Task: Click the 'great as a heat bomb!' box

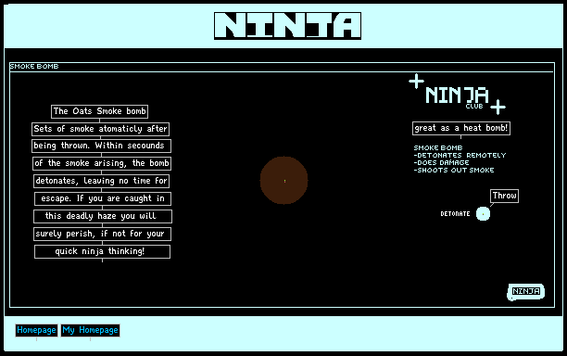Action: pyautogui.click(x=461, y=128)
